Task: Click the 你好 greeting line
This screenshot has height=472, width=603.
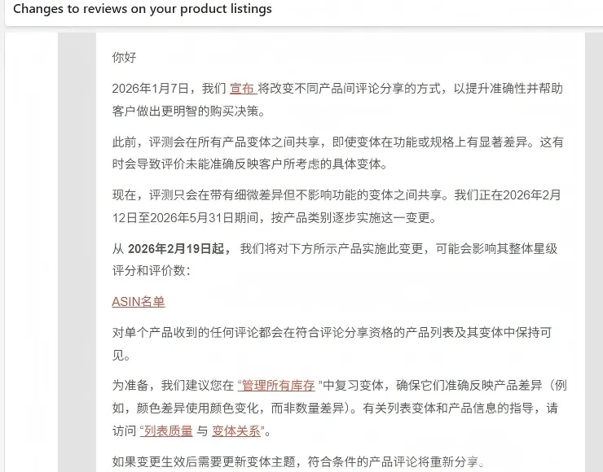Action: coord(125,58)
